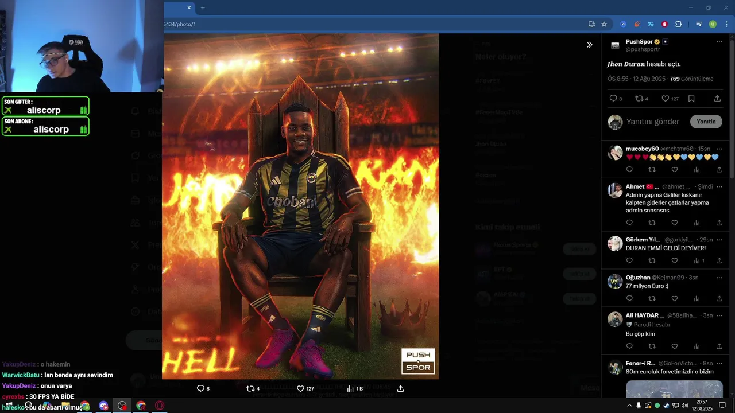Retweet icon below the photo viewer

click(250, 388)
